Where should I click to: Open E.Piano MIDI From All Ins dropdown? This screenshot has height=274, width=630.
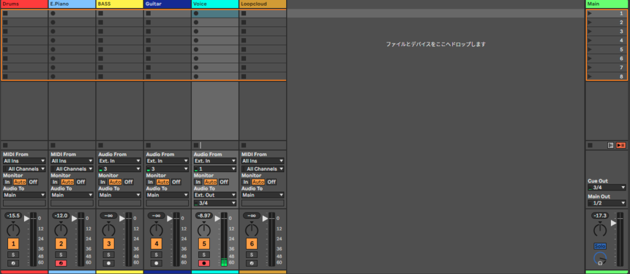72,161
